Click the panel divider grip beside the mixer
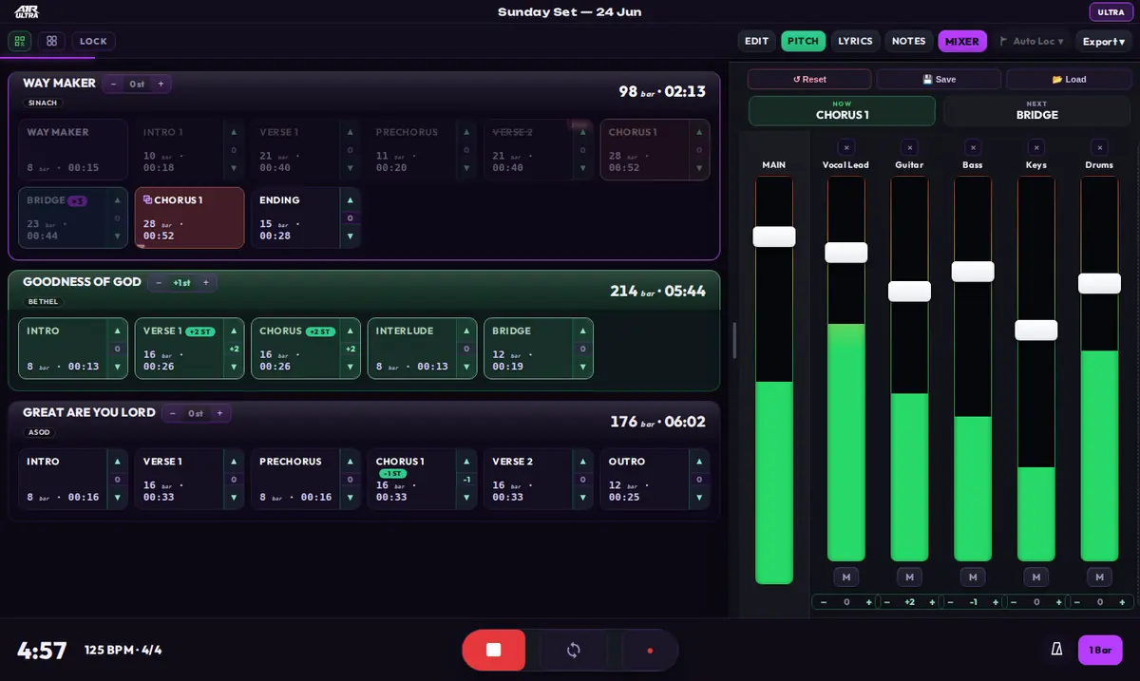 point(733,340)
